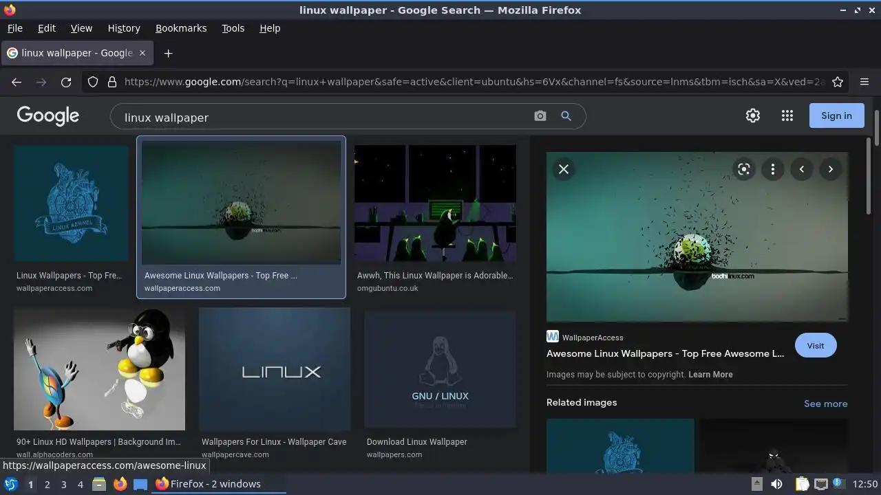Open the dark related image thumbnail
Image resolution: width=881 pixels, height=495 pixels.
click(x=774, y=445)
